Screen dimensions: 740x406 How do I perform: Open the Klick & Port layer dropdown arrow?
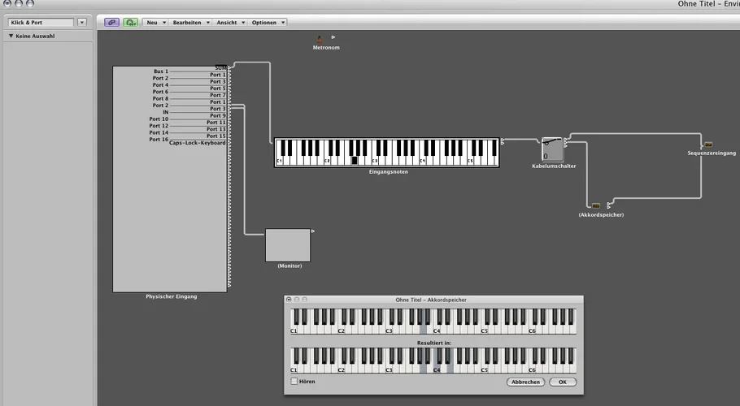click(82, 22)
